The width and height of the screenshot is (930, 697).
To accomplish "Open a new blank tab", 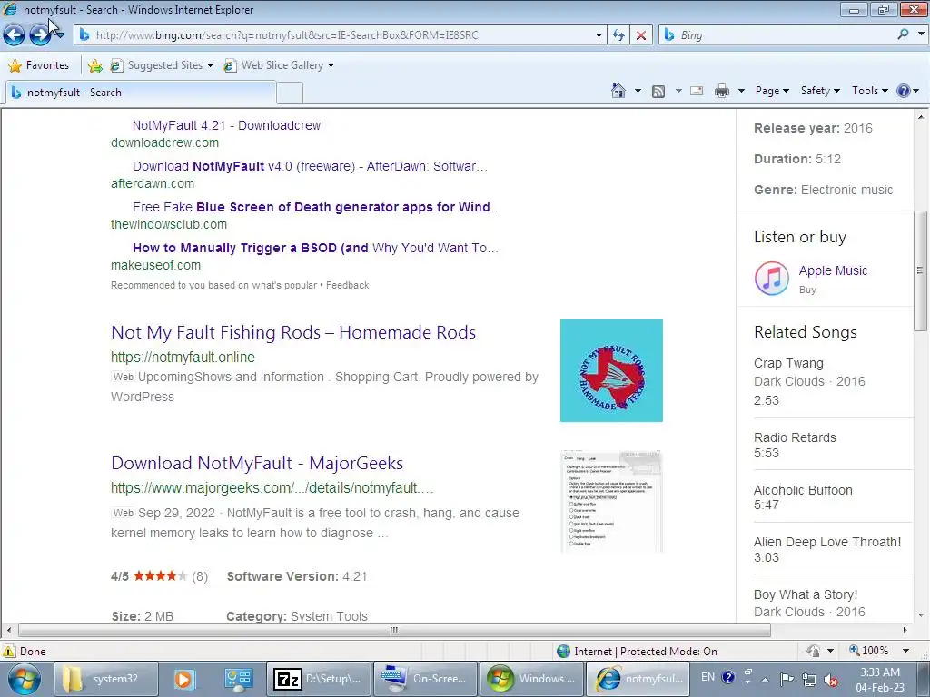I will coord(290,93).
